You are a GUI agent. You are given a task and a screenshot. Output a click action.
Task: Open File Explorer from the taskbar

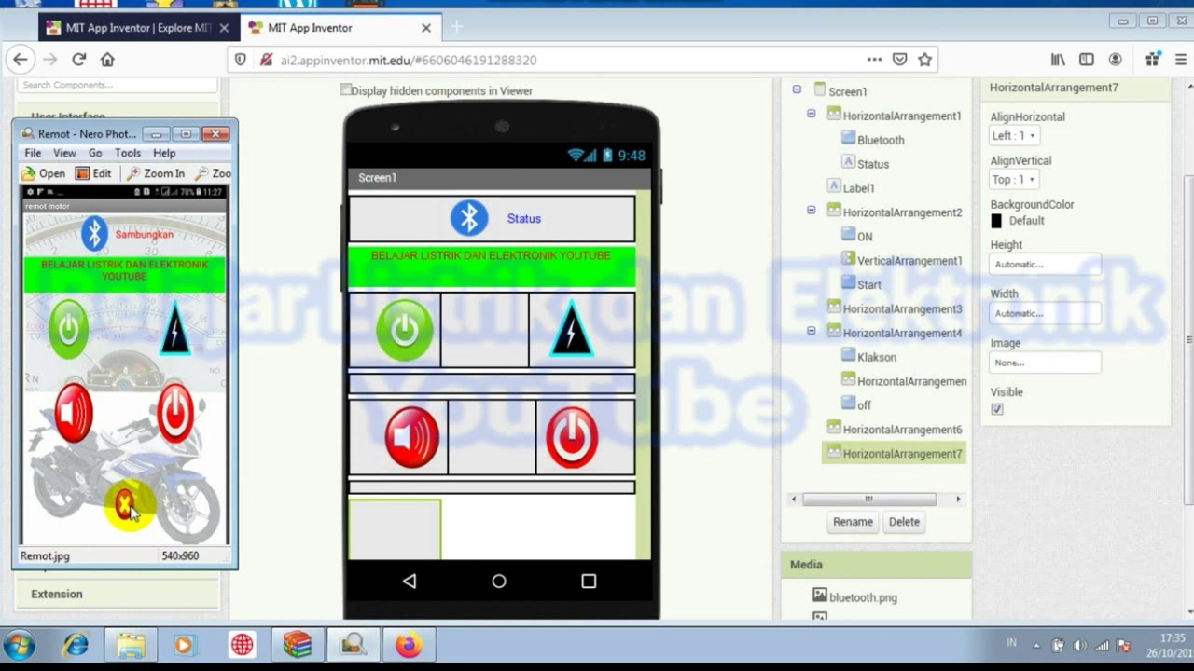click(x=131, y=645)
